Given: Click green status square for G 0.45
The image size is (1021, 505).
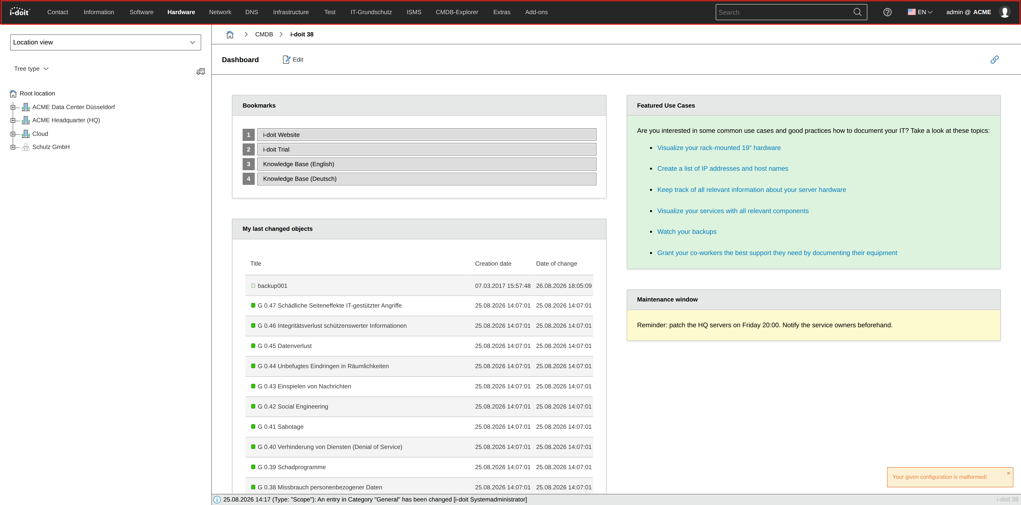Looking at the screenshot, I should pyautogui.click(x=253, y=346).
